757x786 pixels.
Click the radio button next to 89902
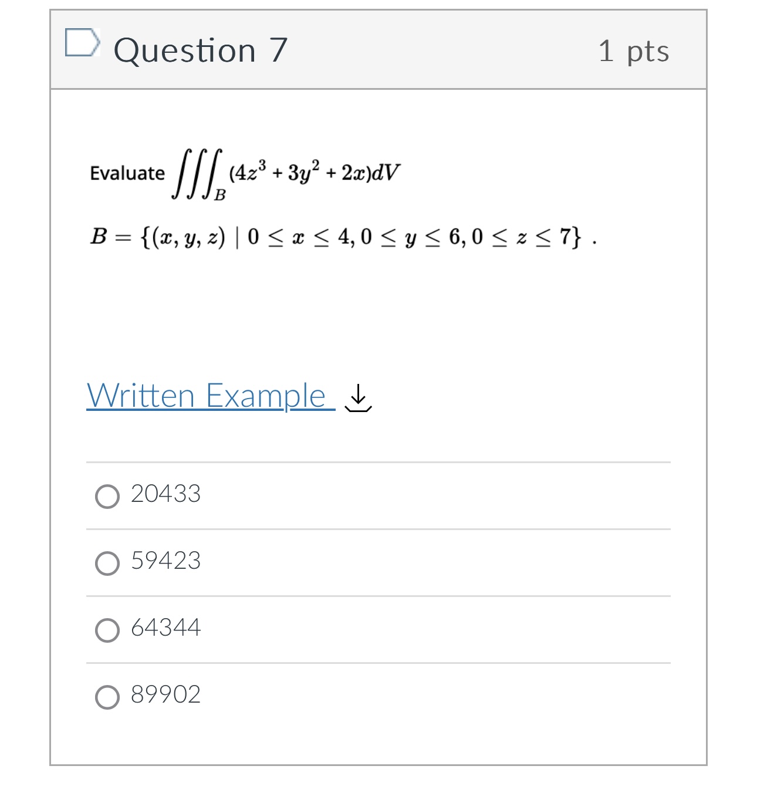point(108,696)
